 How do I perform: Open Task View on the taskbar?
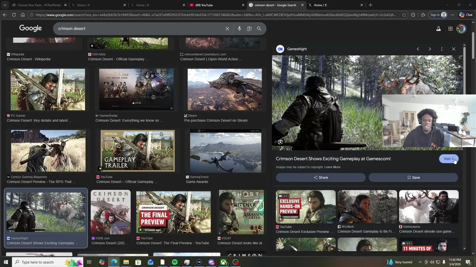[89, 262]
